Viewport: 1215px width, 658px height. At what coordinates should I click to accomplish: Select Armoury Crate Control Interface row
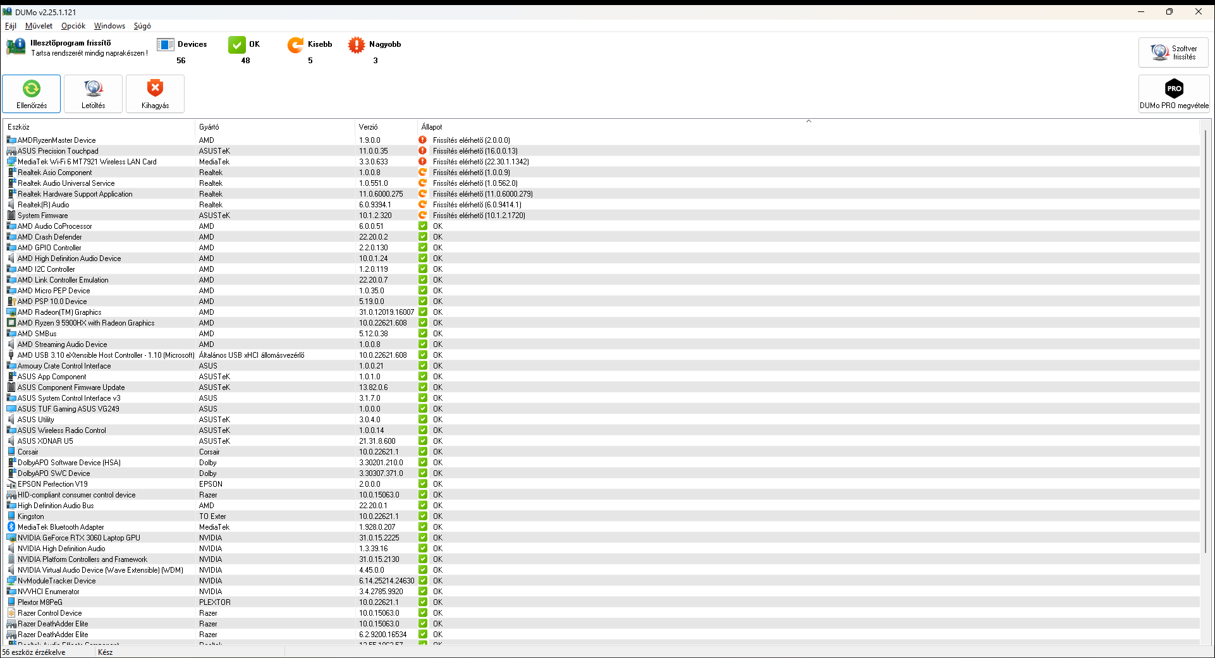[601, 366]
